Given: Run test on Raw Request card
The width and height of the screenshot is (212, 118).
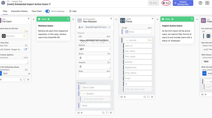Looking at the screenshot, I should (82, 113).
